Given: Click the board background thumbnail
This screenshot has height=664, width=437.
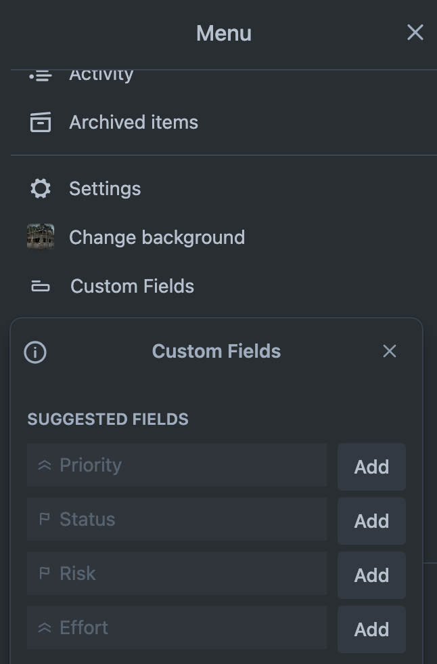Looking at the screenshot, I should (41, 237).
